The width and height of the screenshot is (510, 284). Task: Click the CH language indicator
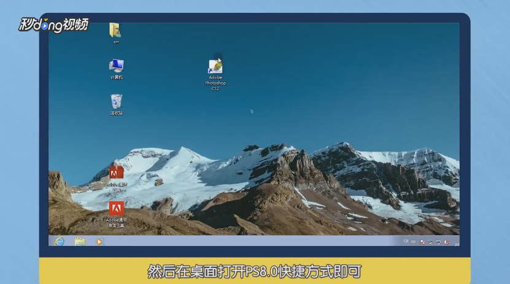coord(406,241)
